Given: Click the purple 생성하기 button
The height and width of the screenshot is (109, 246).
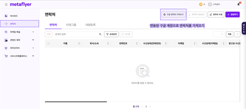Looking at the screenshot, I should point(232,14).
